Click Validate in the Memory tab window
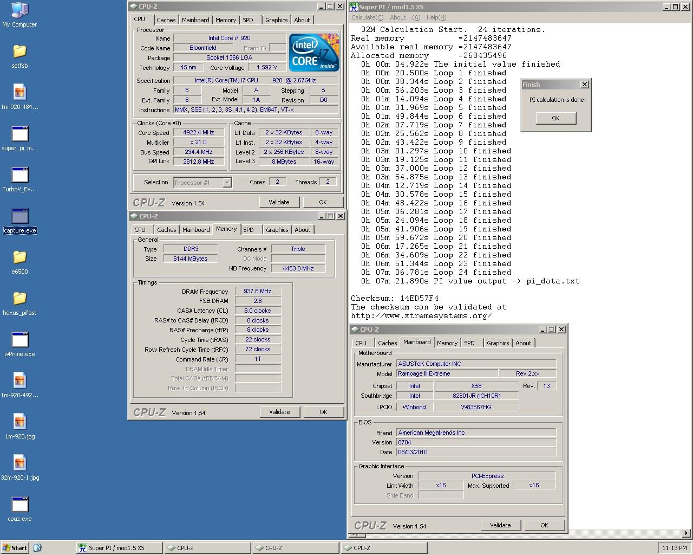The height and width of the screenshot is (555, 693). pyautogui.click(x=279, y=412)
